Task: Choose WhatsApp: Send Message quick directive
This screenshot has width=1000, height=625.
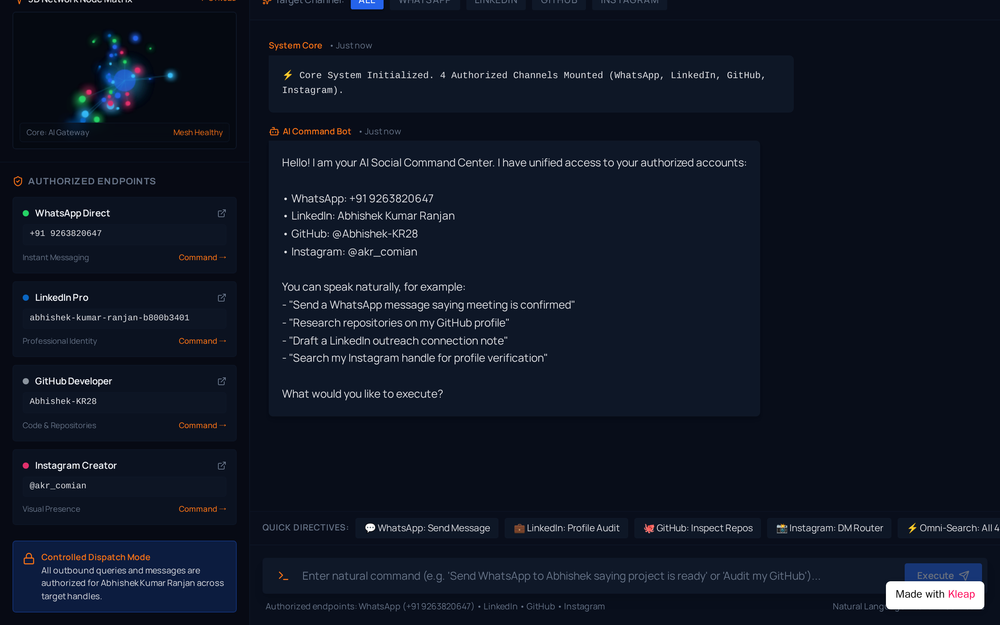Action: coord(427,528)
